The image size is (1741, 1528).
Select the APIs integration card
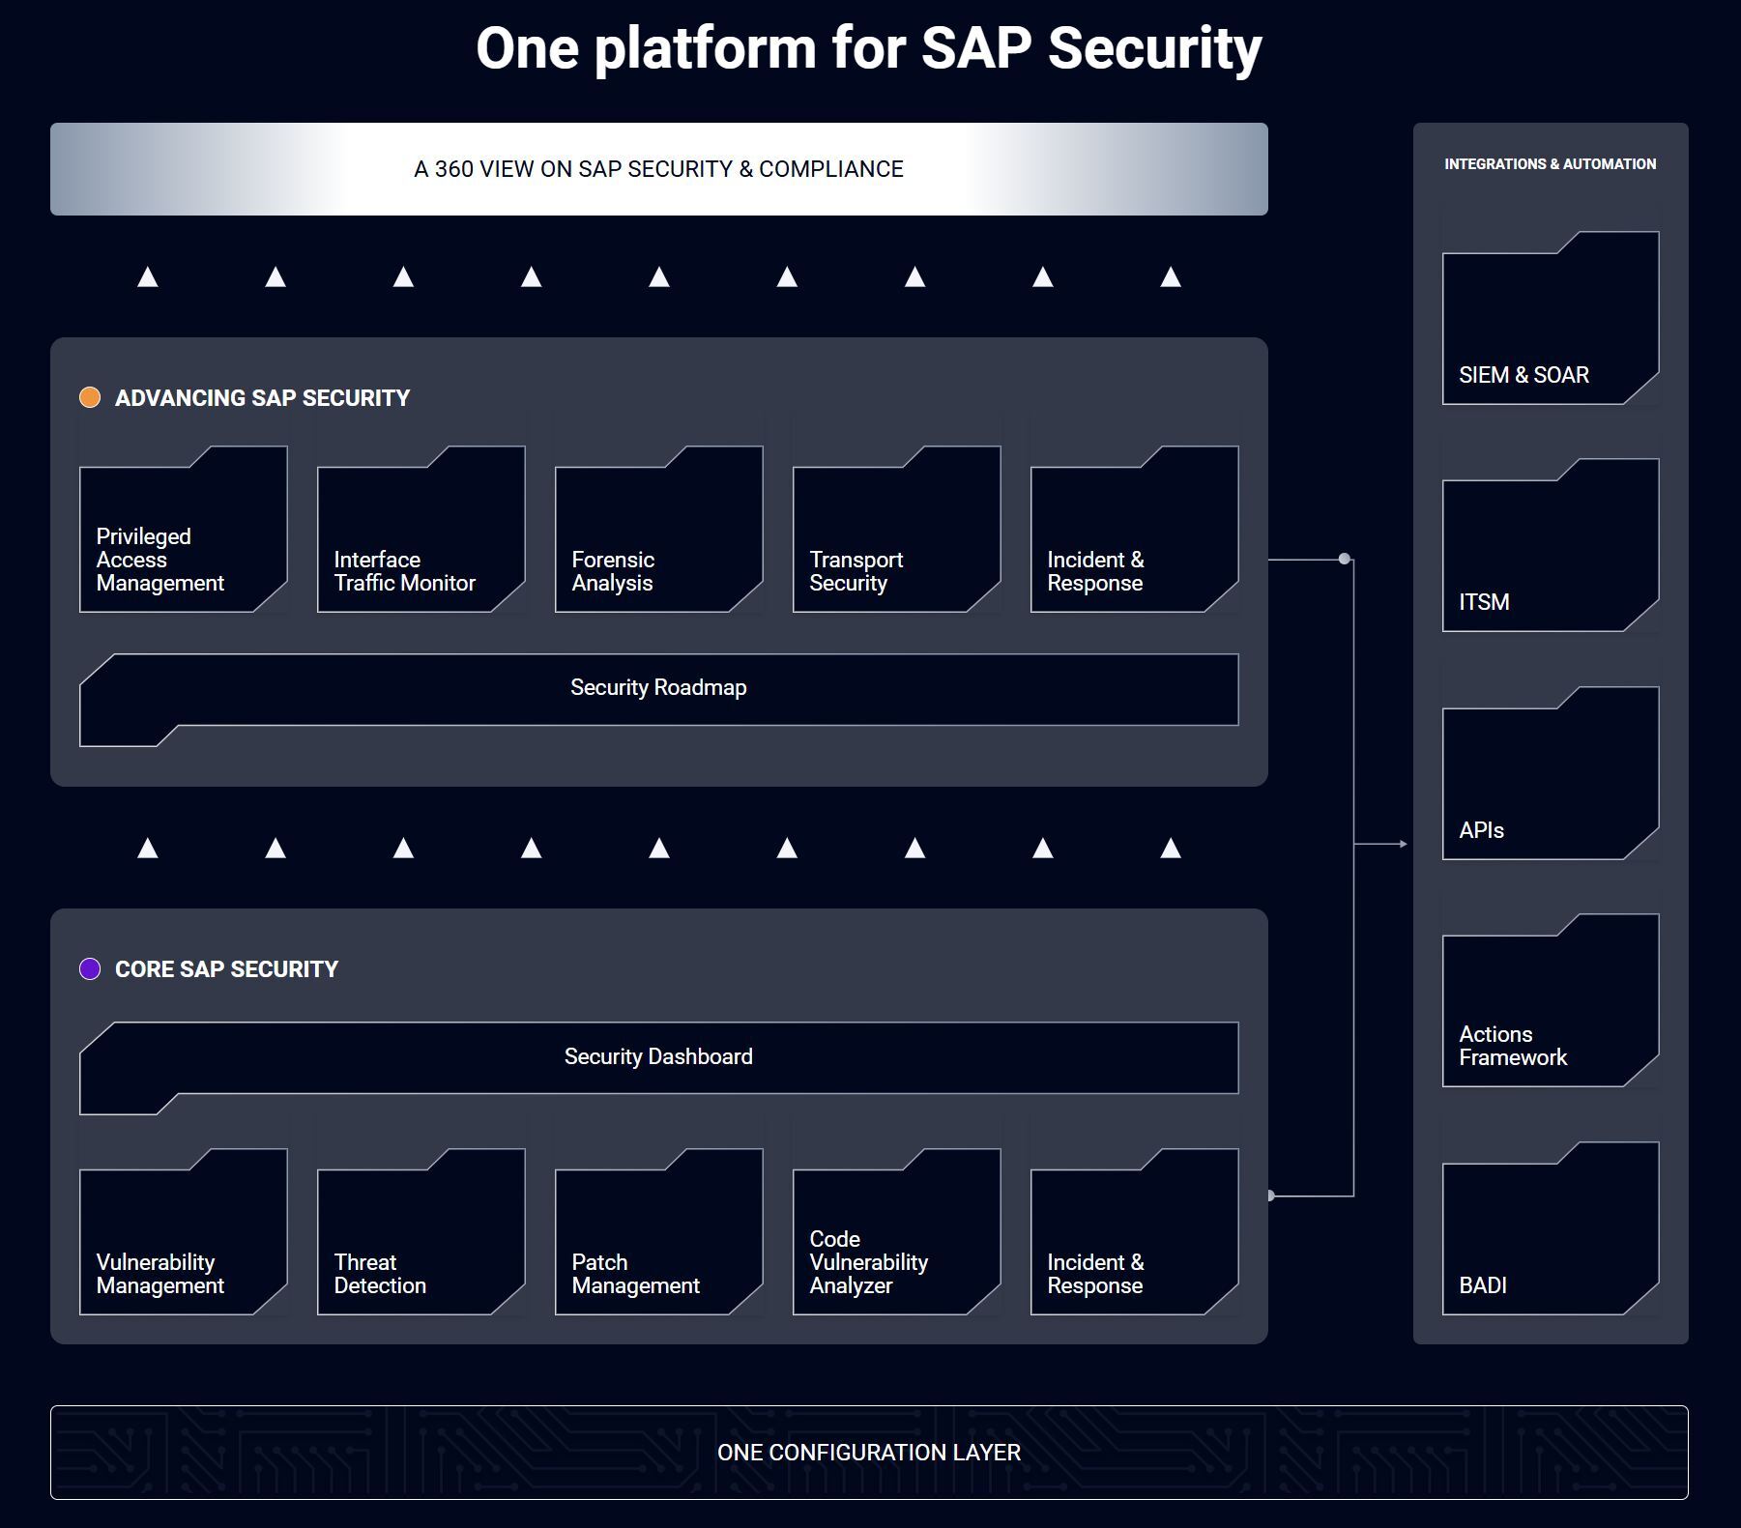pos(1551,773)
